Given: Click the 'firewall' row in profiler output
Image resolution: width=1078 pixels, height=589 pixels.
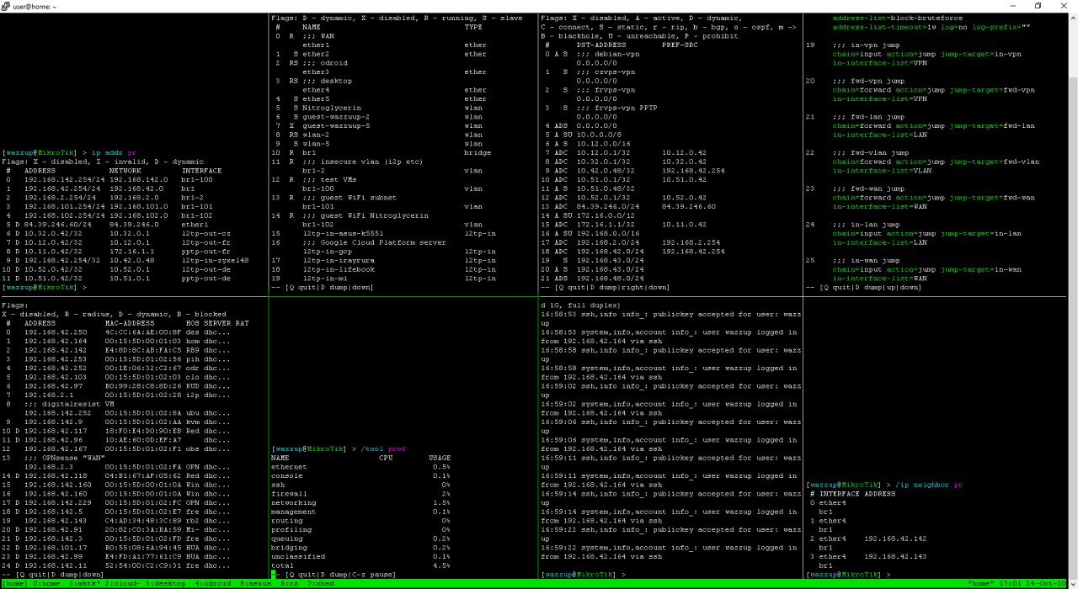Looking at the screenshot, I should pyautogui.click(x=360, y=494).
